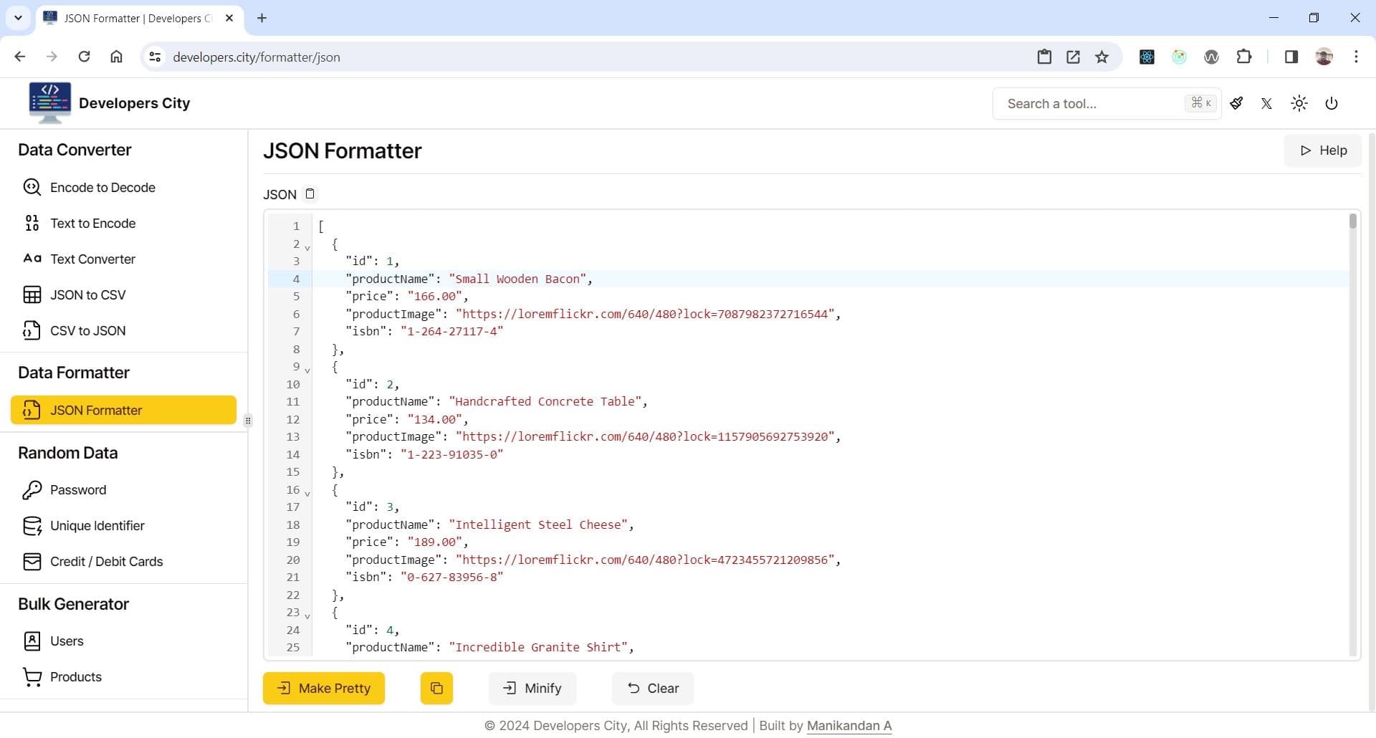Open the Password generator

(x=77, y=489)
